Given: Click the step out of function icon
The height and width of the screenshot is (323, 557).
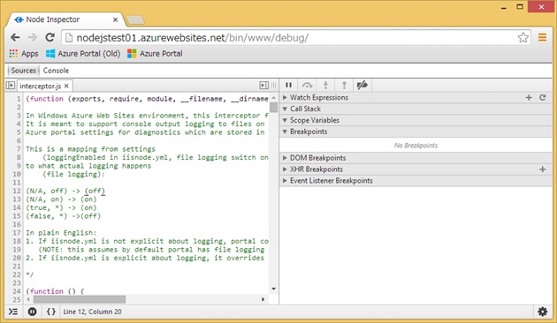Looking at the screenshot, I should [344, 85].
